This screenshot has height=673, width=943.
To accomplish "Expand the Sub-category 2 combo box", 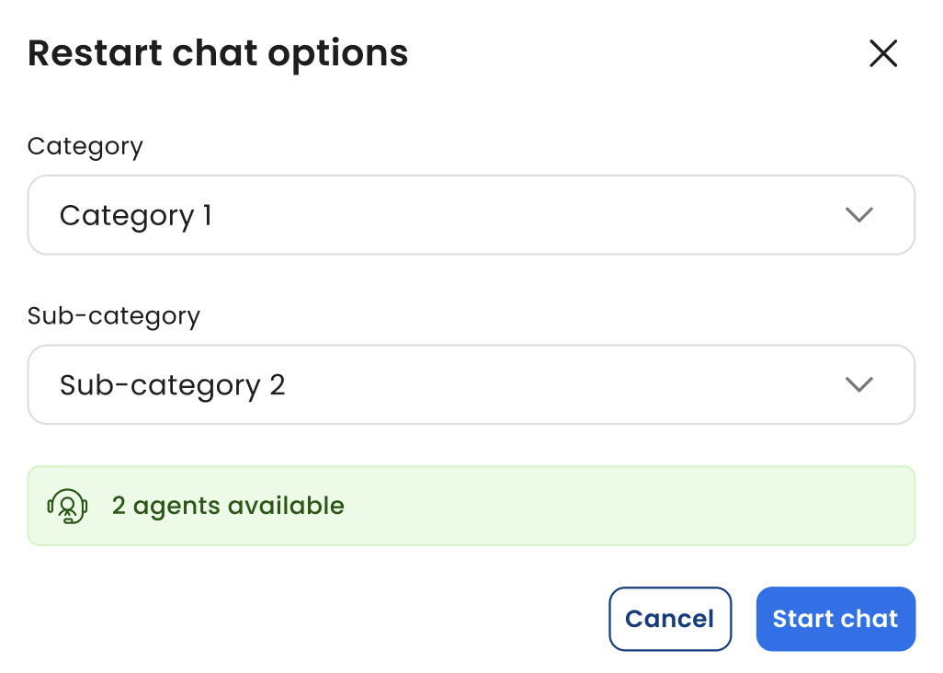I will [x=471, y=384].
